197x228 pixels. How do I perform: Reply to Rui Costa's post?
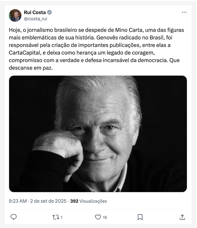tap(14, 217)
